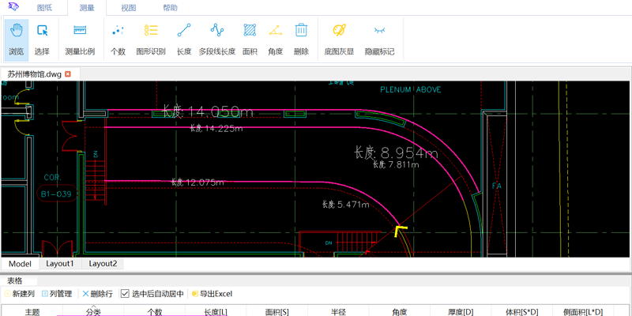Image resolution: width=632 pixels, height=316 pixels.
Task: Close the 苏州博物馆.dwg file tab
Action: click(x=68, y=74)
